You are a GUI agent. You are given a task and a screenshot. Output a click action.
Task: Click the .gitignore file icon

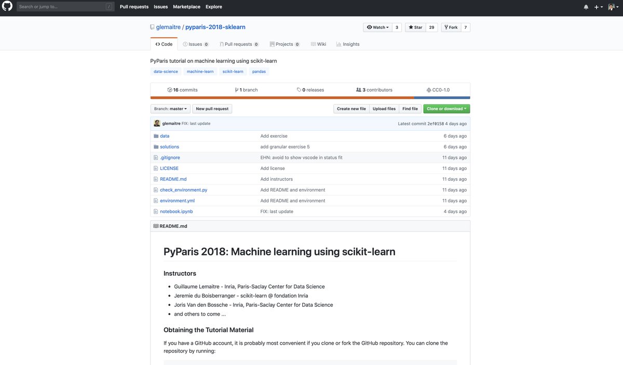click(155, 157)
